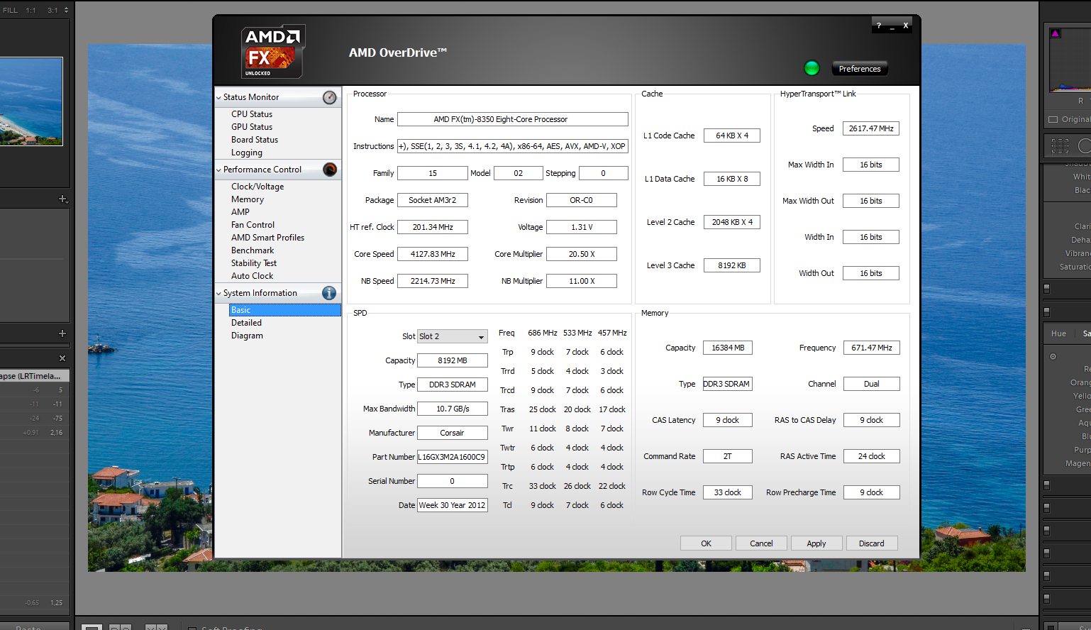
Task: Select the crop overlay tool in Lightroom
Action: pos(1060,145)
